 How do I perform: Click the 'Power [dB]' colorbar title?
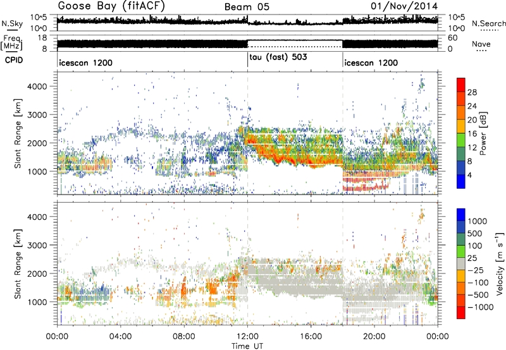click(x=483, y=133)
